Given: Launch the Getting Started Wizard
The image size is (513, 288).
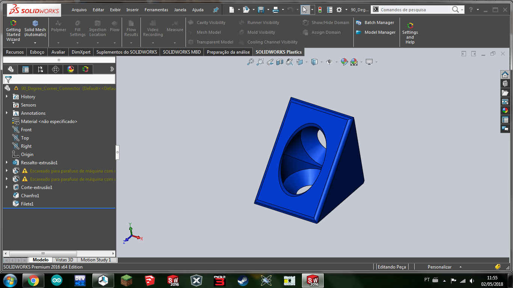Looking at the screenshot, I should 13,31.
